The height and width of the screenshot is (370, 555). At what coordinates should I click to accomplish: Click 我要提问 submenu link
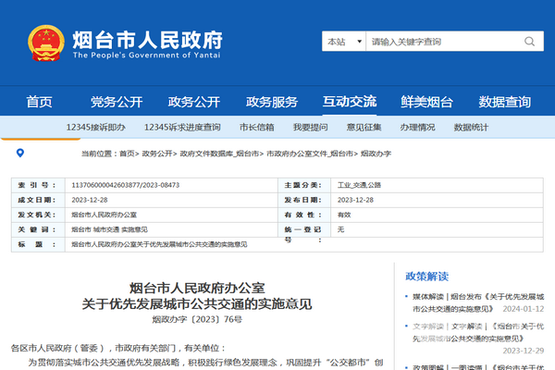tap(310, 127)
